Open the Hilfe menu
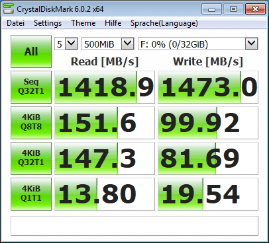 tap(113, 23)
